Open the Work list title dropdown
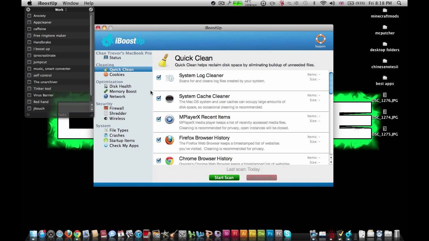The height and width of the screenshot is (241, 429). point(61,10)
